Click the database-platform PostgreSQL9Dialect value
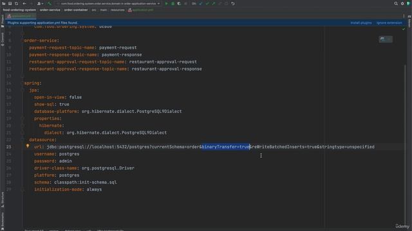 131,111
